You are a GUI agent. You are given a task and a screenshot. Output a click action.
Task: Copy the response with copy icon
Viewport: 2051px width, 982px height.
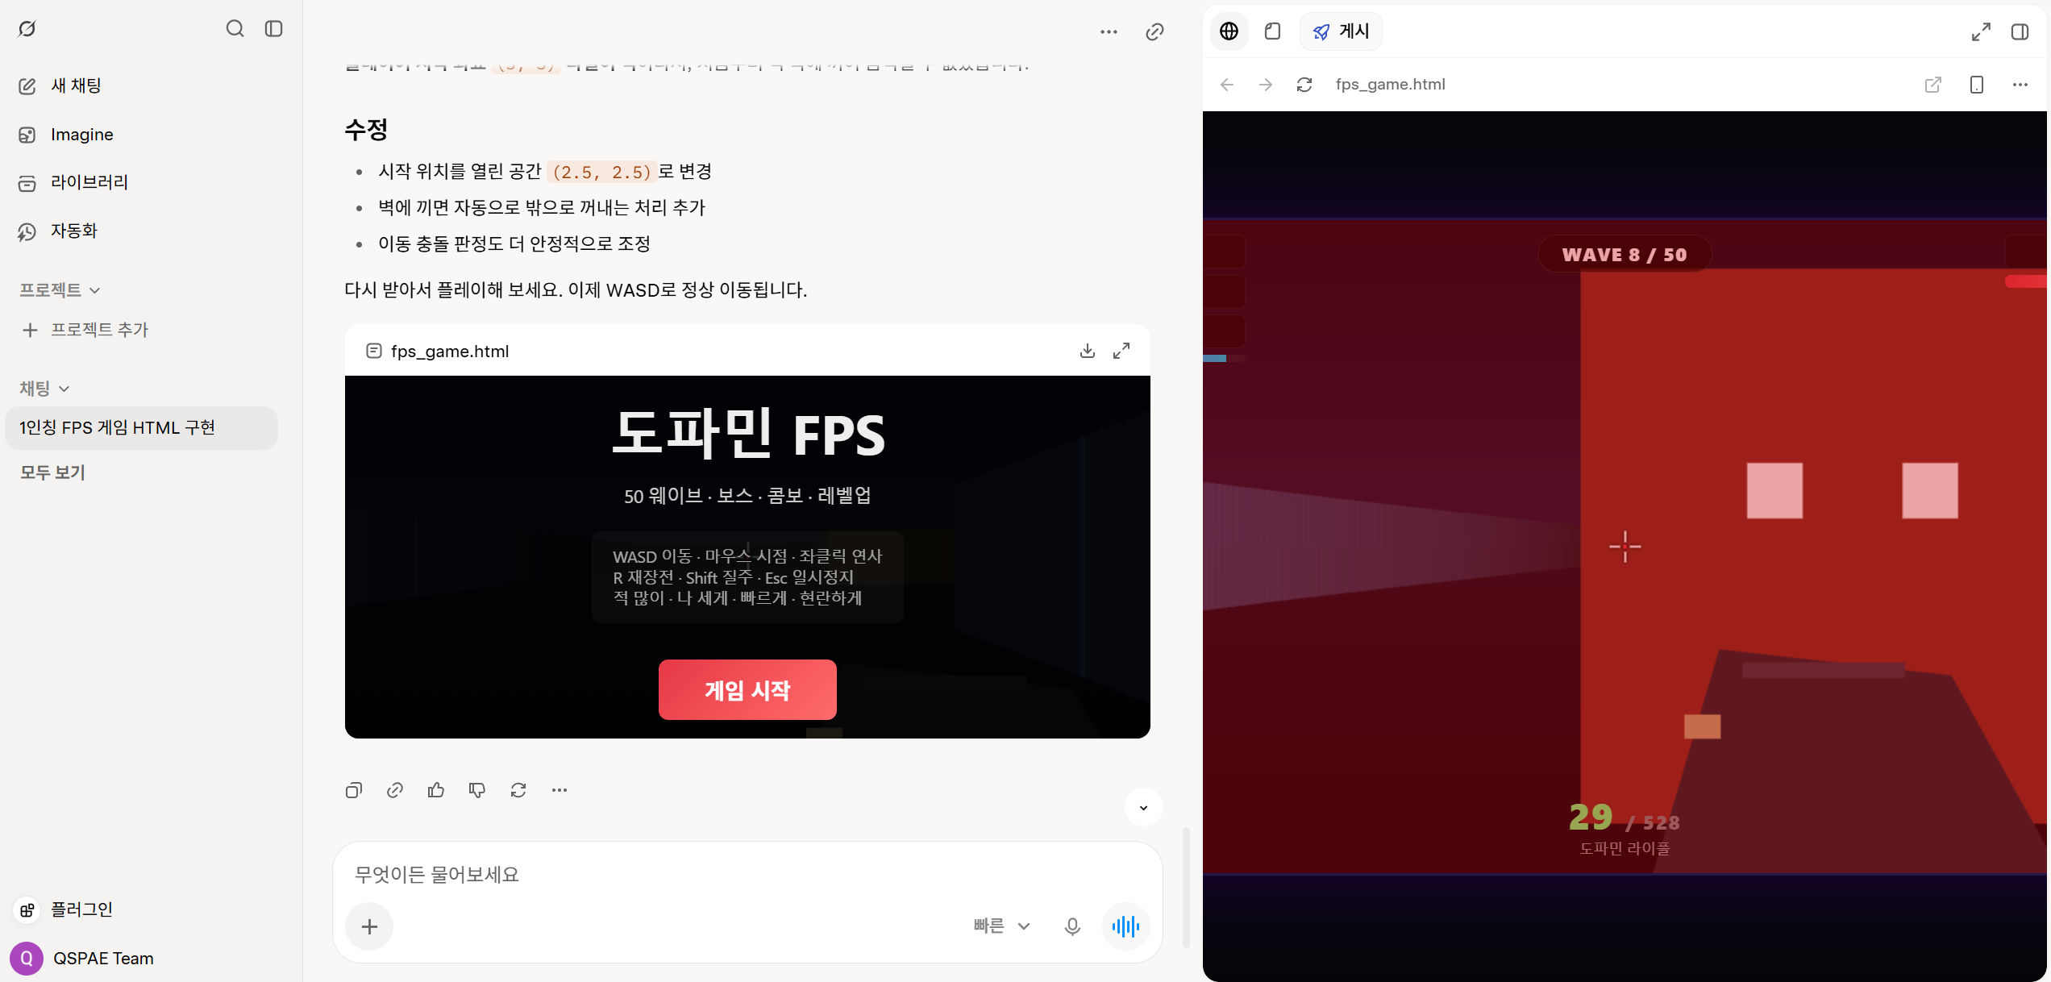point(354,790)
